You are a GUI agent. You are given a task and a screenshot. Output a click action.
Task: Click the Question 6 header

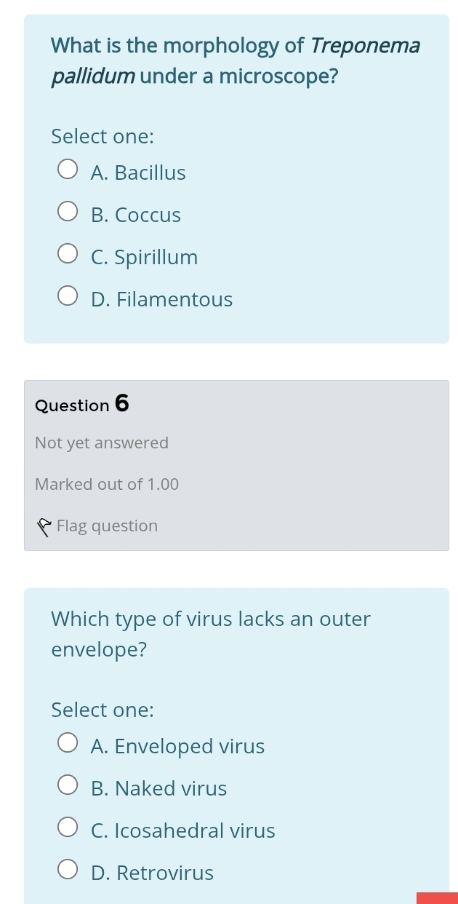82,405
